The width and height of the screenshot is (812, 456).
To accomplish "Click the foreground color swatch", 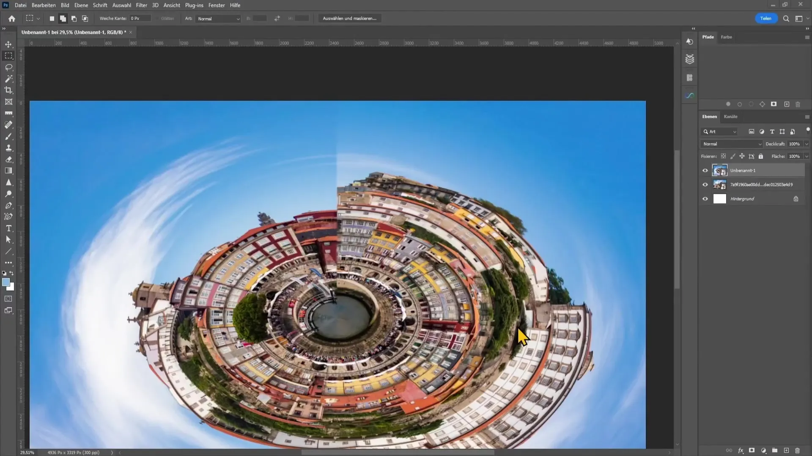I will (x=6, y=282).
